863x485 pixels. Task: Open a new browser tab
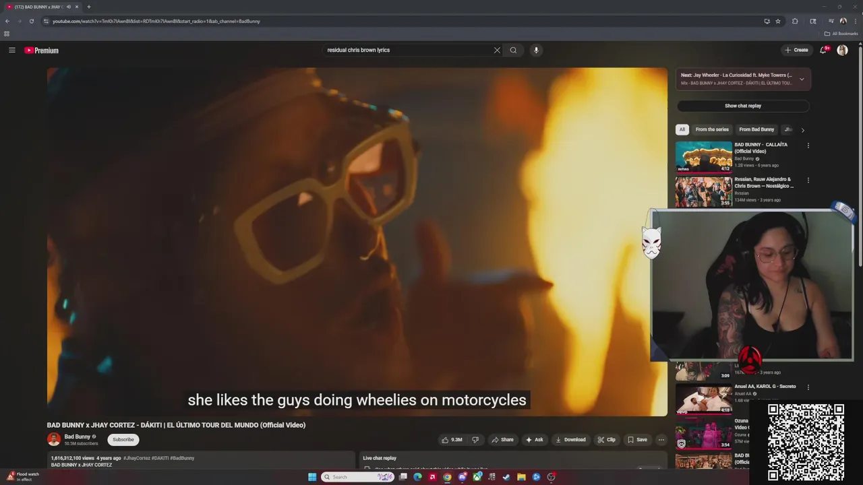pyautogui.click(x=88, y=7)
